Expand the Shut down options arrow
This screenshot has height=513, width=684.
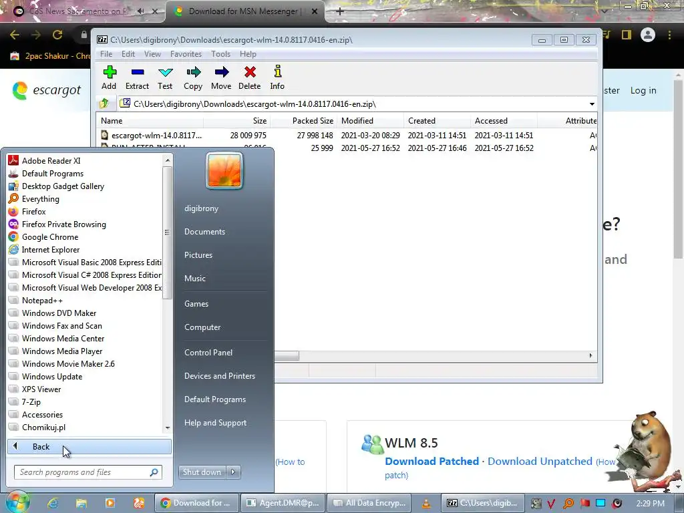pos(233,472)
